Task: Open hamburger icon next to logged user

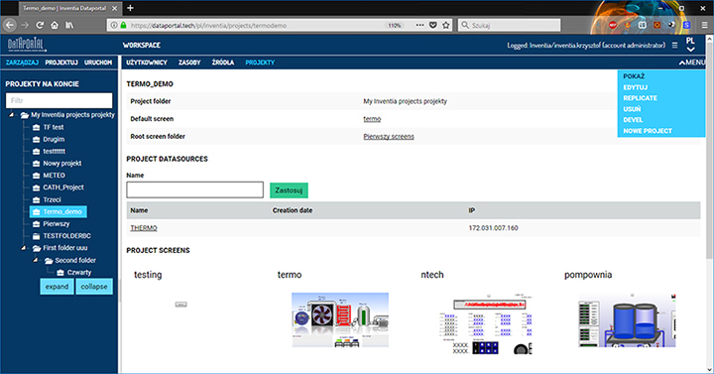Action: tap(675, 45)
